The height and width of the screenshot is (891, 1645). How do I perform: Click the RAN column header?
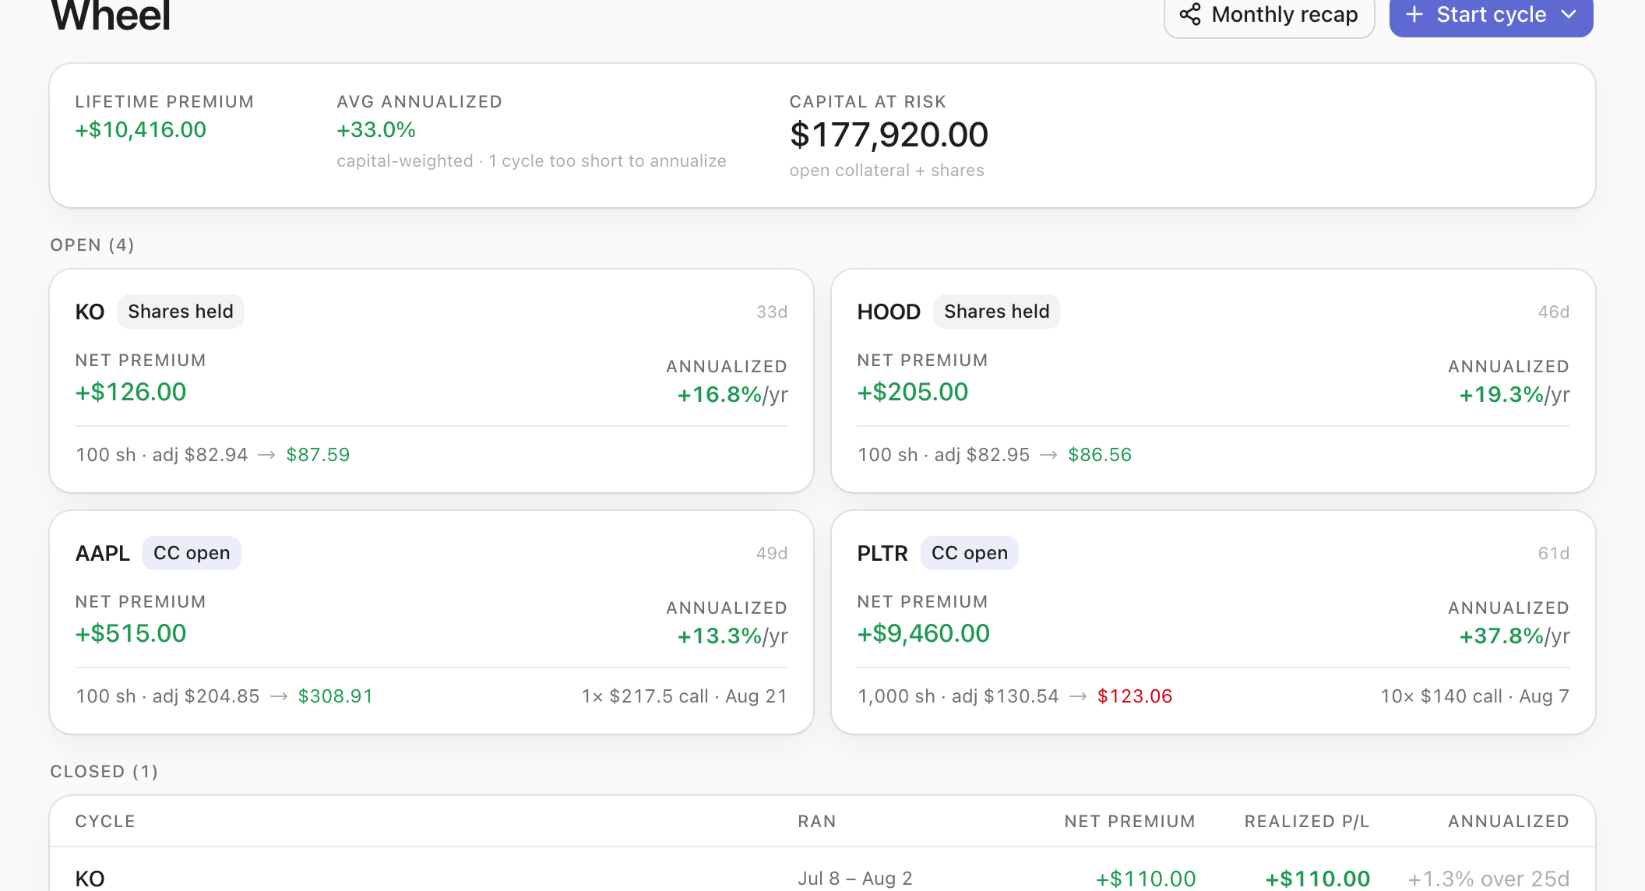coord(817,822)
